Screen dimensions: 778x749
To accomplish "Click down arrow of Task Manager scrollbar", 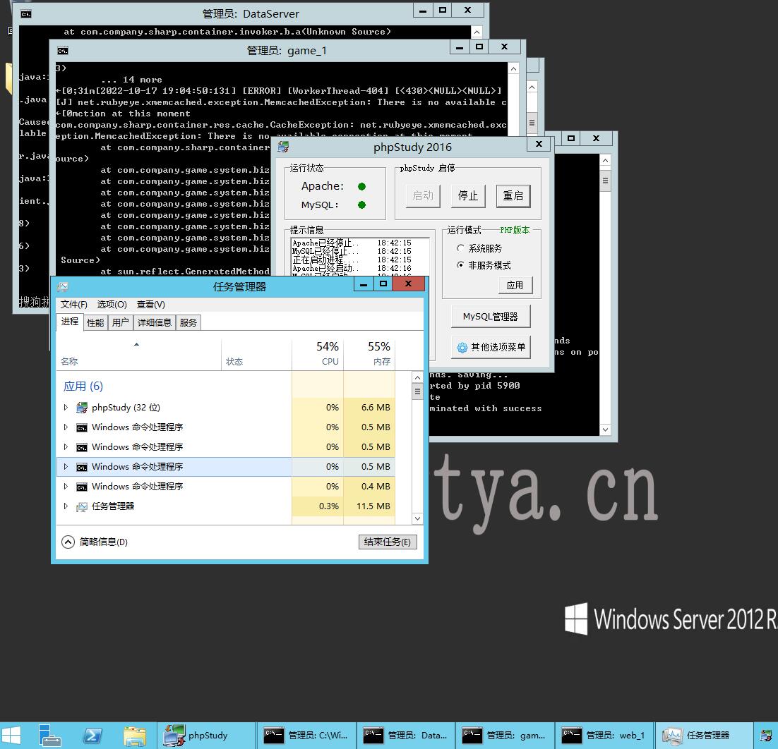I will pos(418,518).
